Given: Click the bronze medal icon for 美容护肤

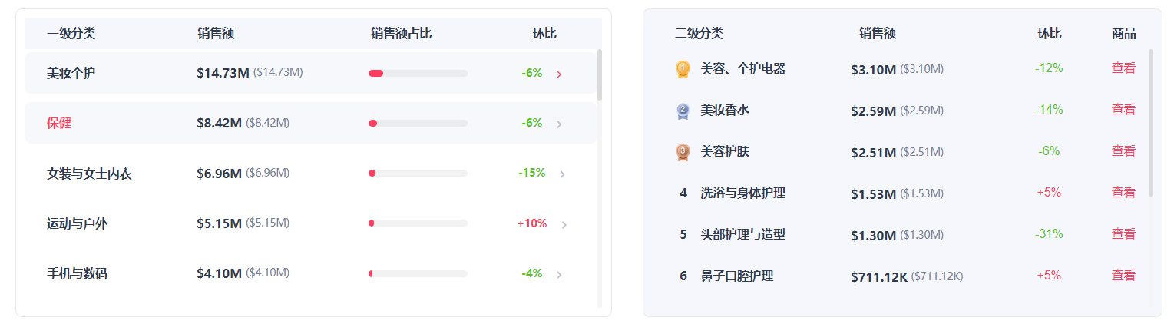Looking at the screenshot, I should pos(683,152).
